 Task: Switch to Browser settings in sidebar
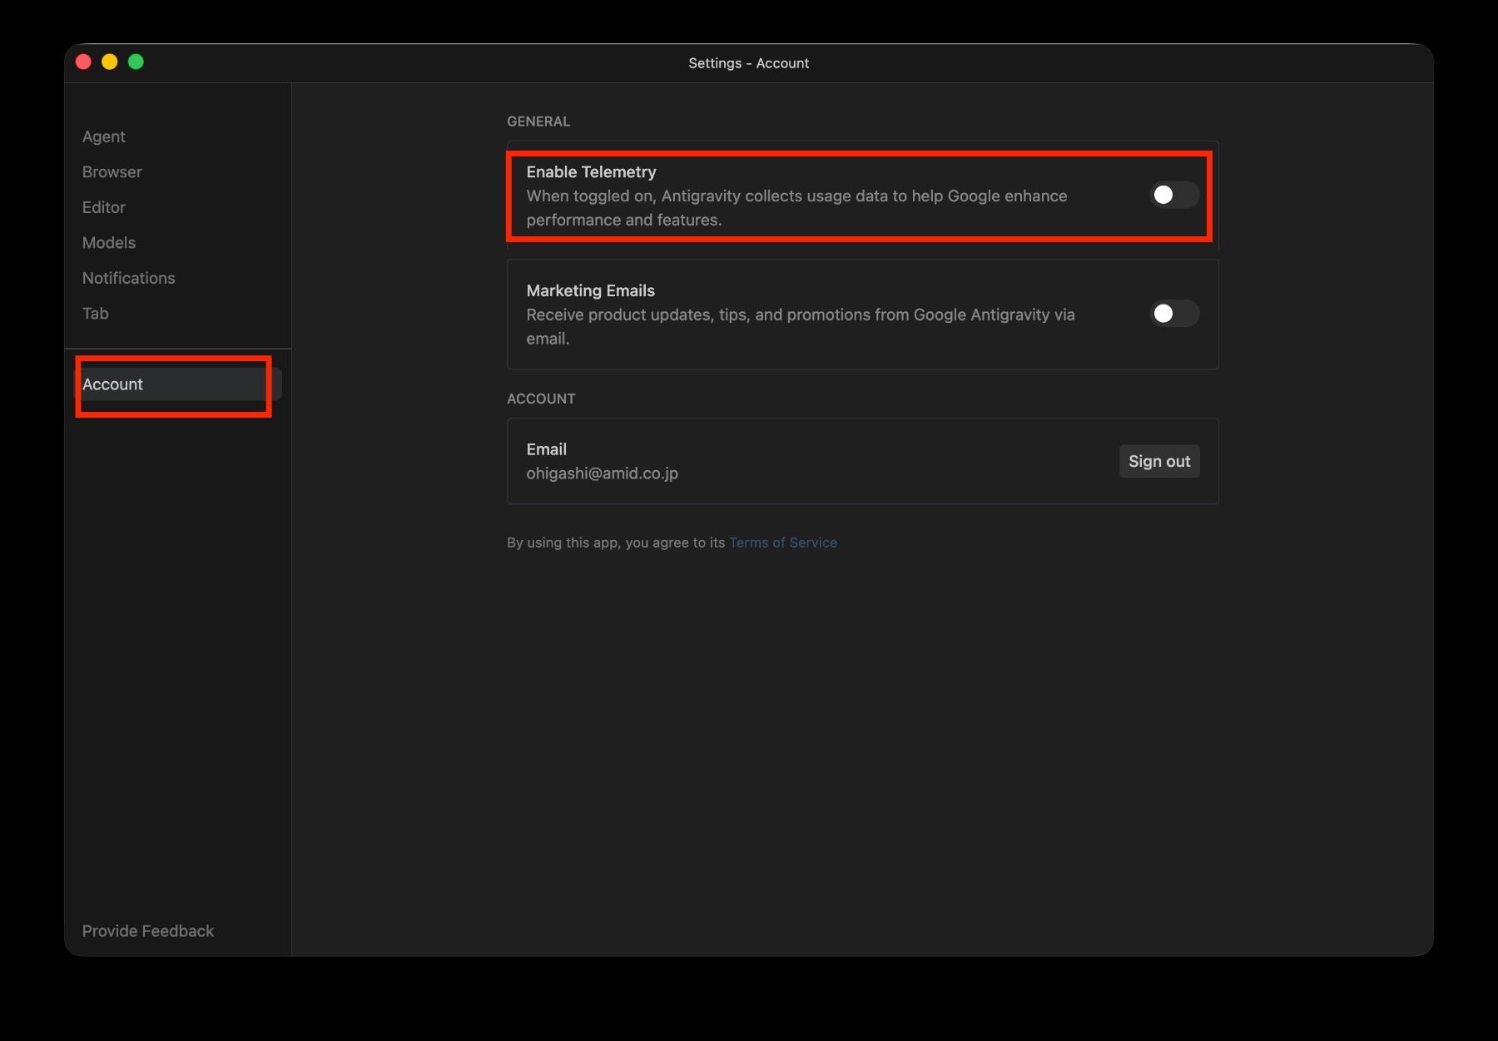click(x=112, y=172)
